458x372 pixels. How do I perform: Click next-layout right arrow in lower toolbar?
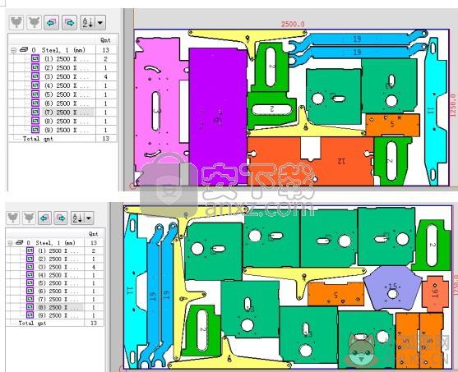pos(61,218)
